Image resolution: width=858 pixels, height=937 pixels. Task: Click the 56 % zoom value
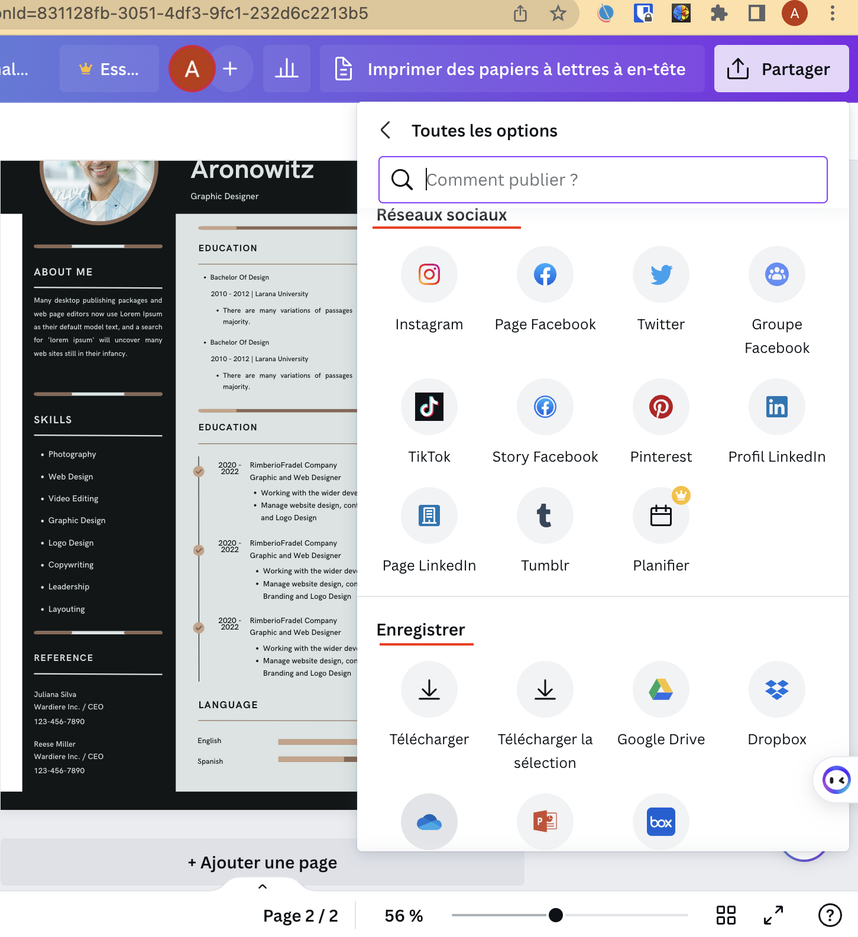pyautogui.click(x=404, y=916)
